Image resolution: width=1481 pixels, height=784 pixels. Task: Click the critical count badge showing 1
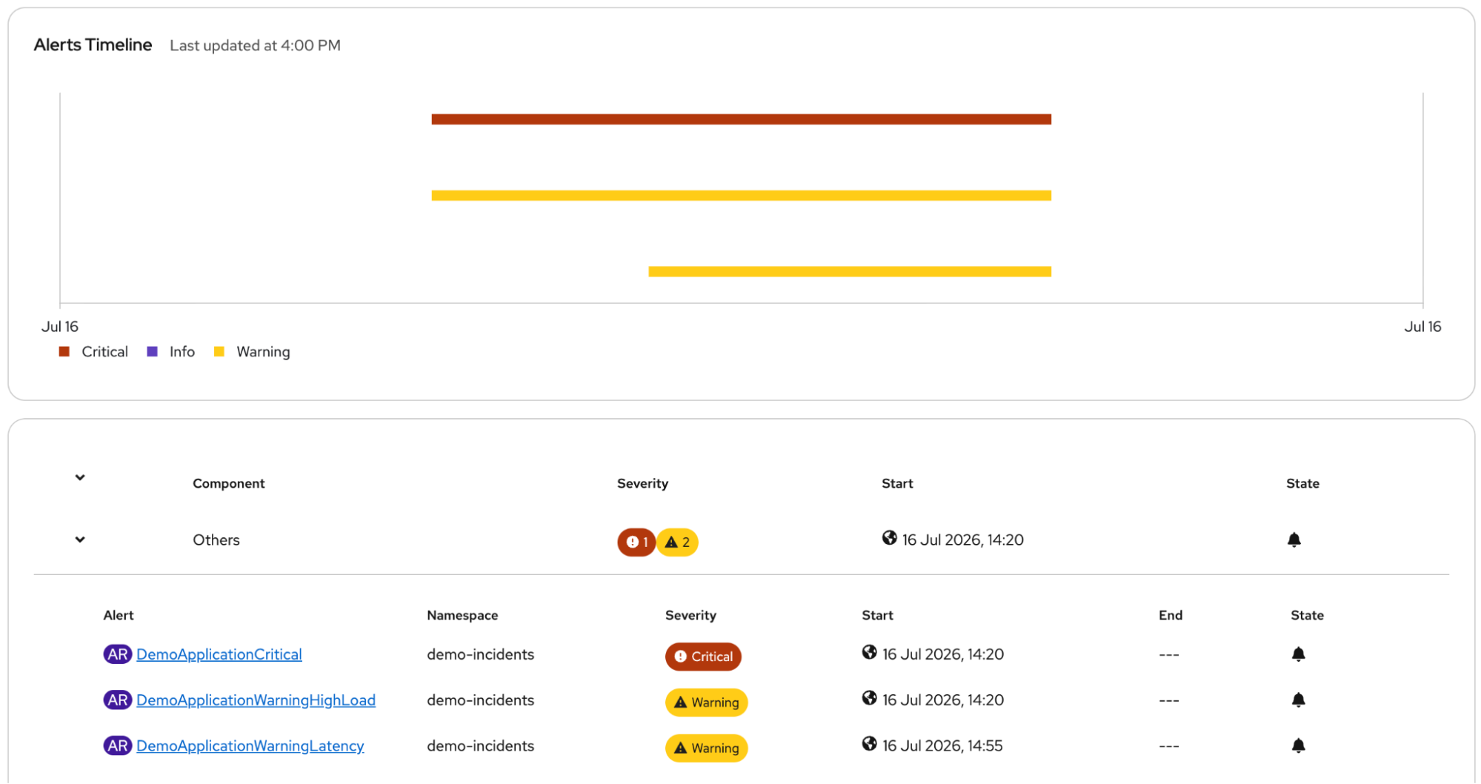pos(636,542)
